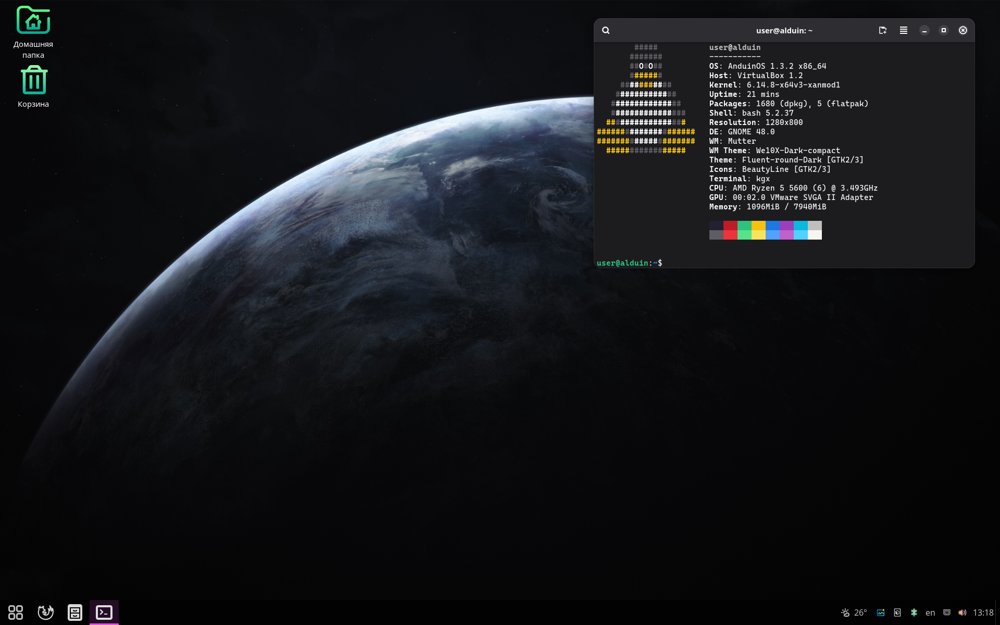Viewport: 1000px width, 625px height.
Task: Open the applications grid menu
Action: pyautogui.click(x=16, y=612)
